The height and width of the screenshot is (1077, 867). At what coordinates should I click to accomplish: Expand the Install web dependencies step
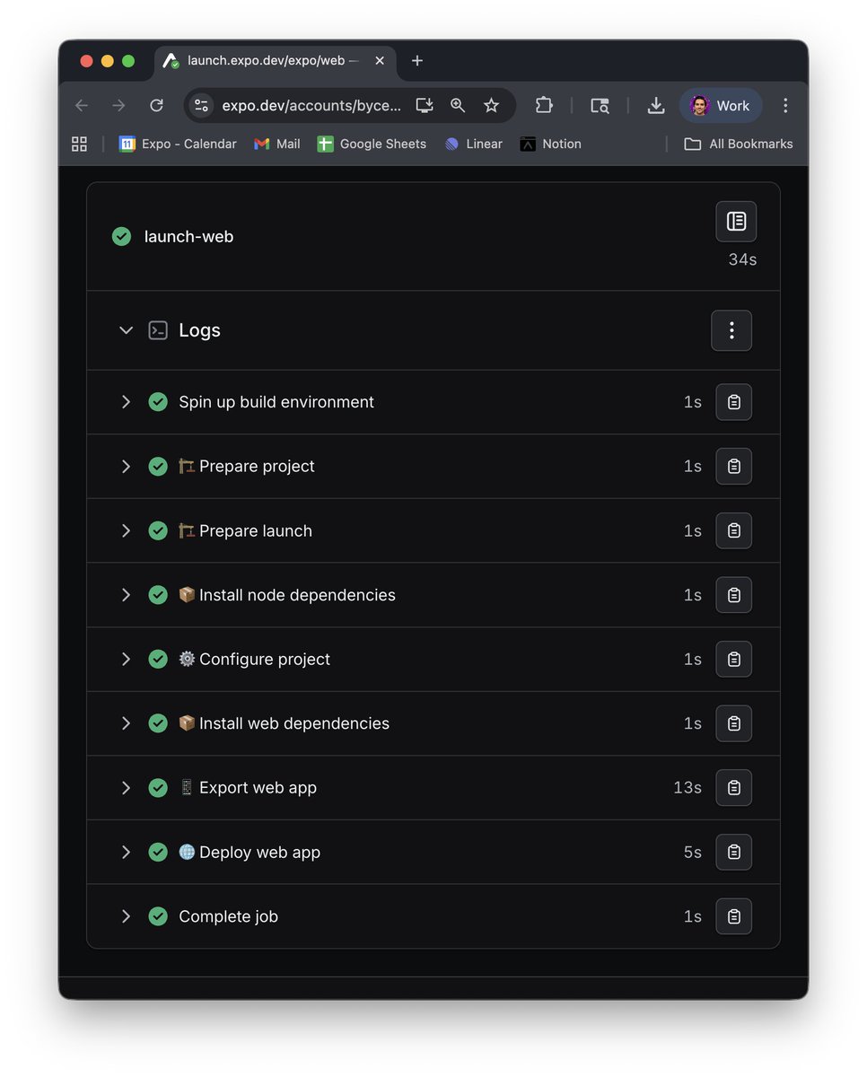click(x=126, y=723)
